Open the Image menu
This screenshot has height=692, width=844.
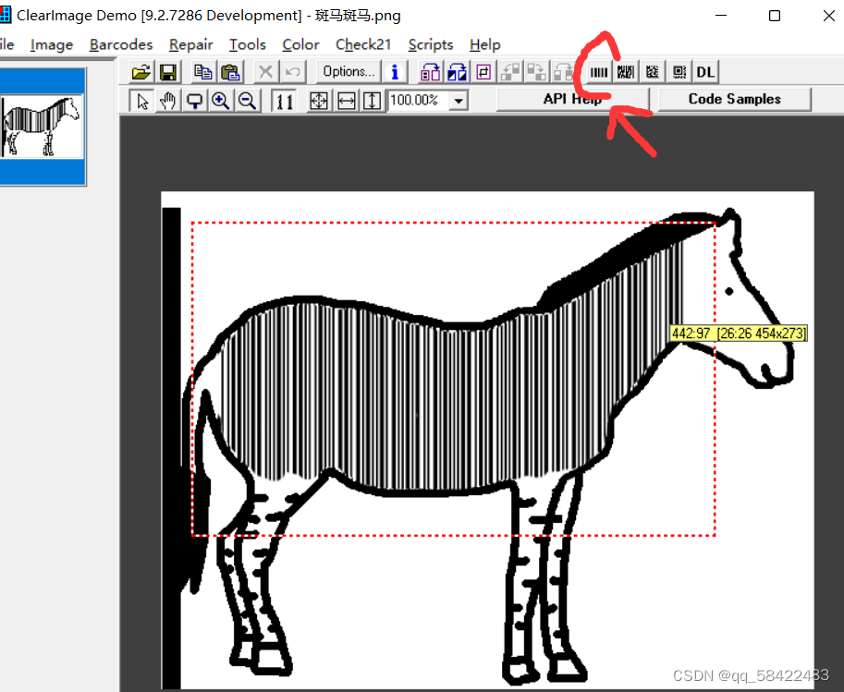(52, 44)
